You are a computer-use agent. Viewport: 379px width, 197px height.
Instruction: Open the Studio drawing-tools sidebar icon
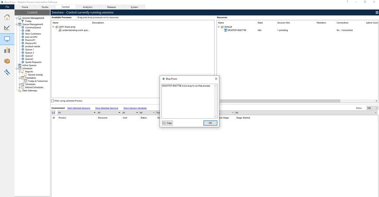tap(7, 28)
